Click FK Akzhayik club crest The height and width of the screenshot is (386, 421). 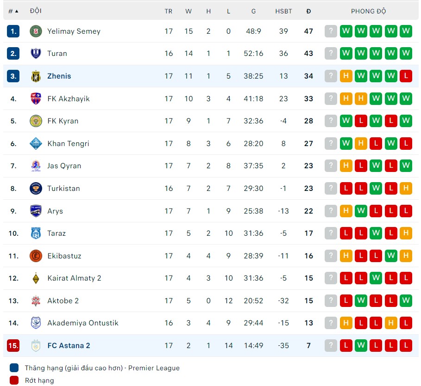pos(36,98)
